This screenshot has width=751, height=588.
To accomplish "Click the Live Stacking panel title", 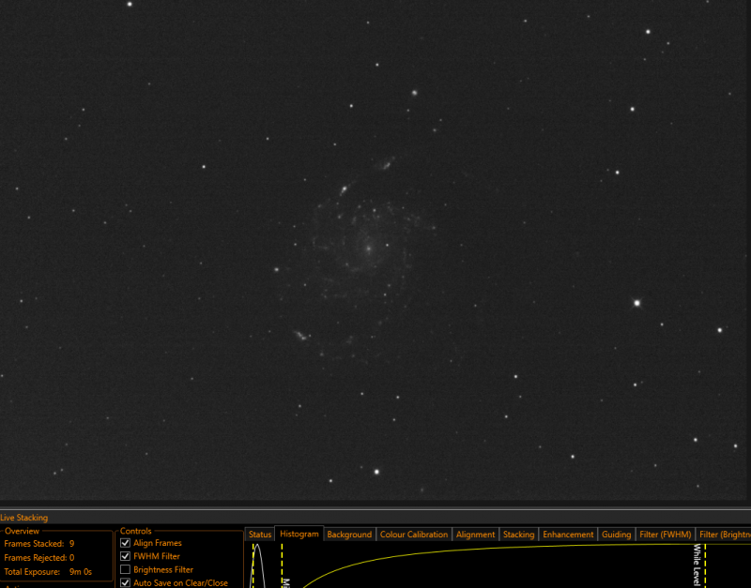I will [24, 518].
